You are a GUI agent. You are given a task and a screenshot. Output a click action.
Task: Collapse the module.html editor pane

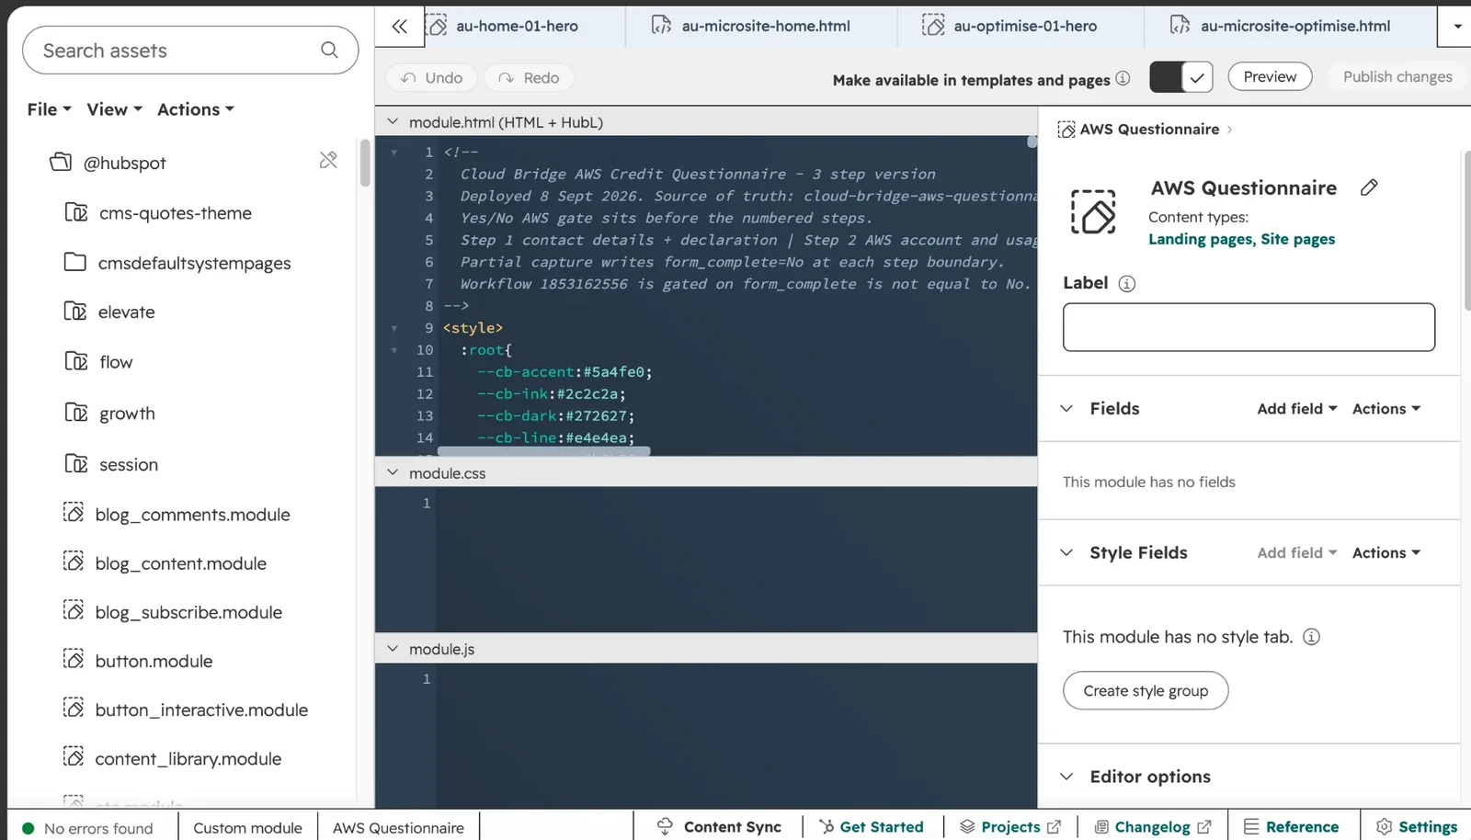click(x=393, y=121)
